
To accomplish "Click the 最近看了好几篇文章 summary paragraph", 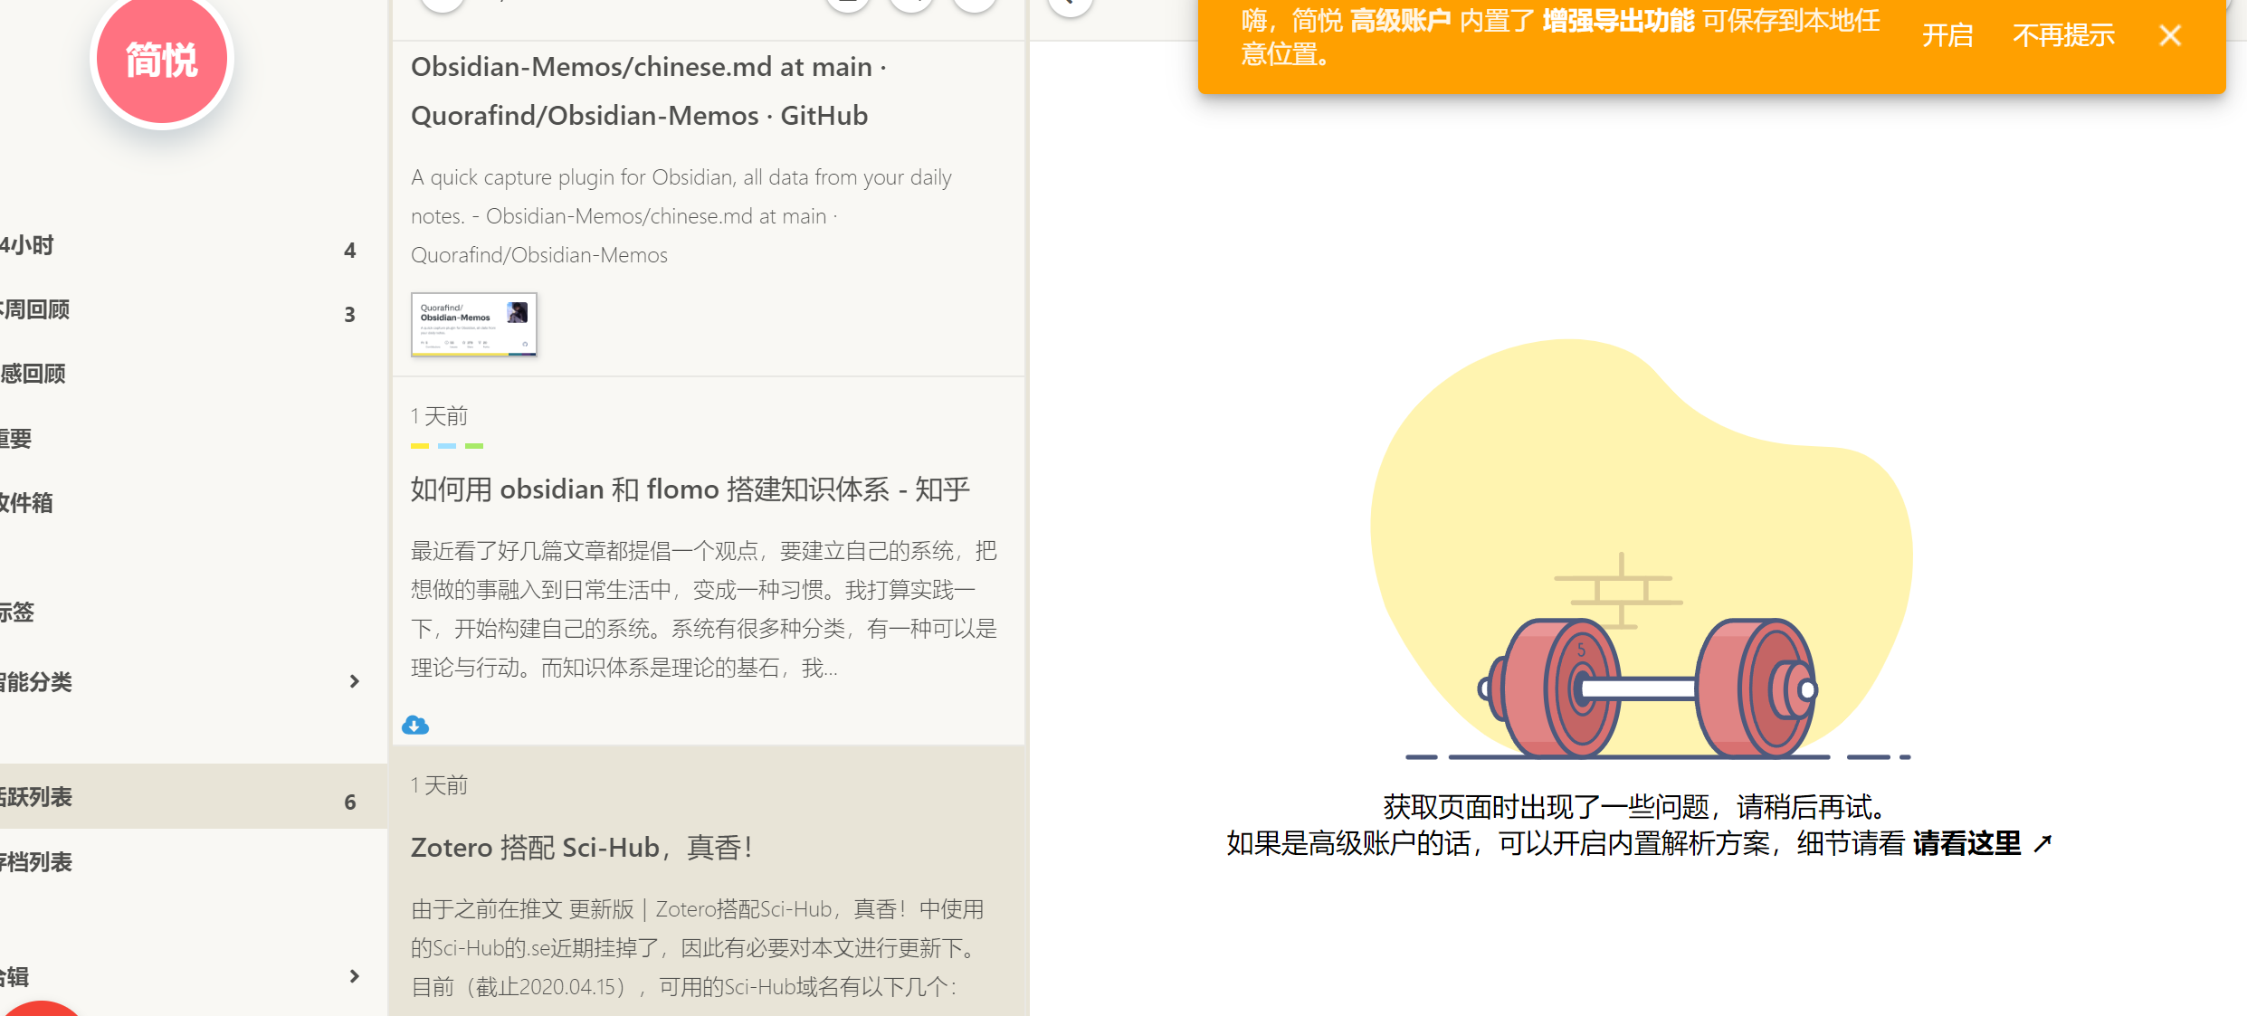I will tap(704, 610).
